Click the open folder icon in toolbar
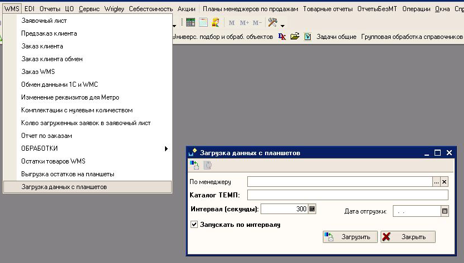Screen dimensions: 464x263 295,37
